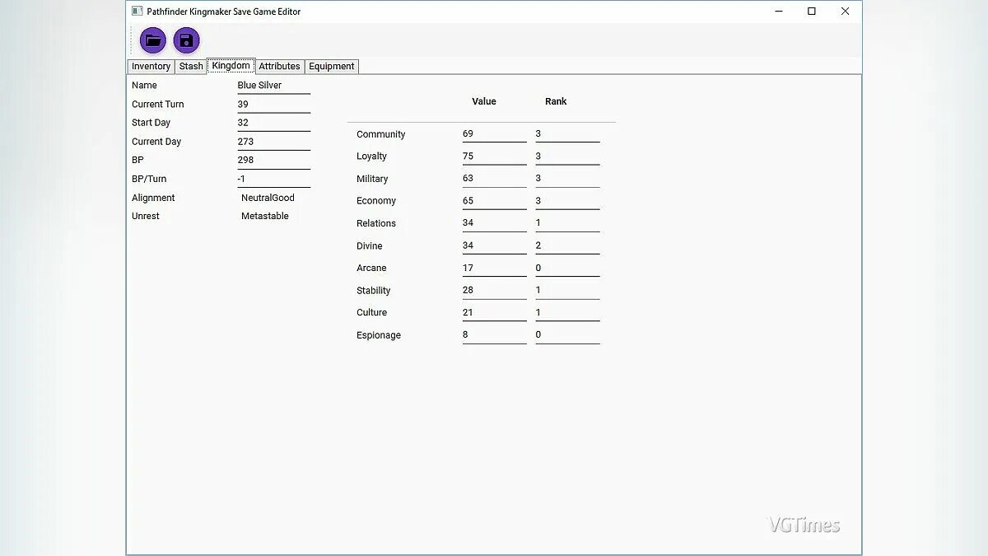
Task: Edit the Current Day field
Action: pyautogui.click(x=274, y=142)
